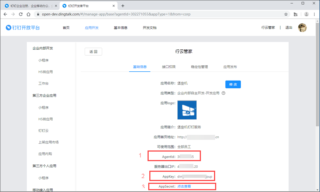Click 退出 to log out

point(289,27)
